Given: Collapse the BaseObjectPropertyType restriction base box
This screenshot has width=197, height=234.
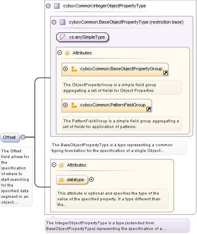Looking at the screenshot, I should 54,22.
